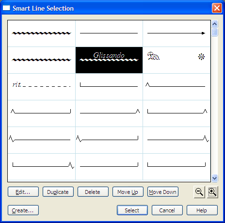The image size is (225, 223).
Task: Click the scrollbar up arrow
Action: pos(214,24)
